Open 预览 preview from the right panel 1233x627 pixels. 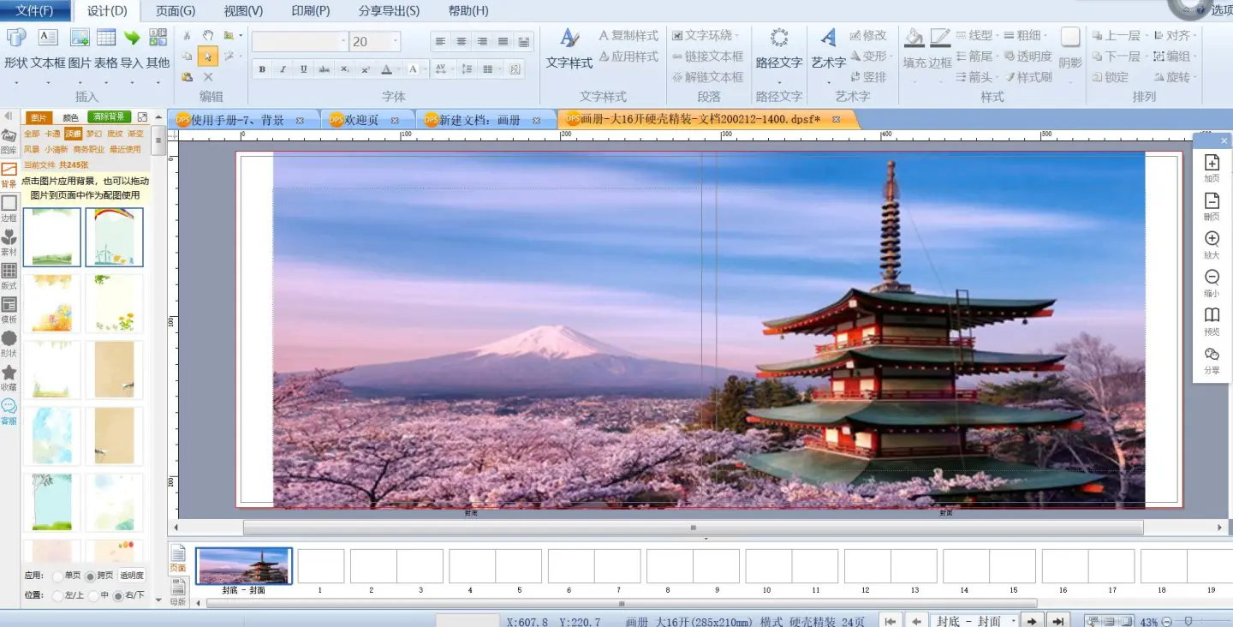(x=1212, y=321)
